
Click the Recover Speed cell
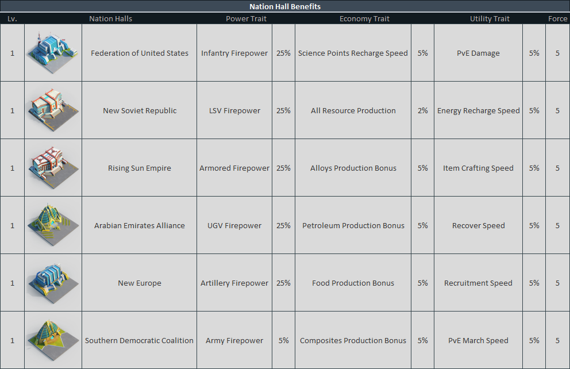[479, 225]
